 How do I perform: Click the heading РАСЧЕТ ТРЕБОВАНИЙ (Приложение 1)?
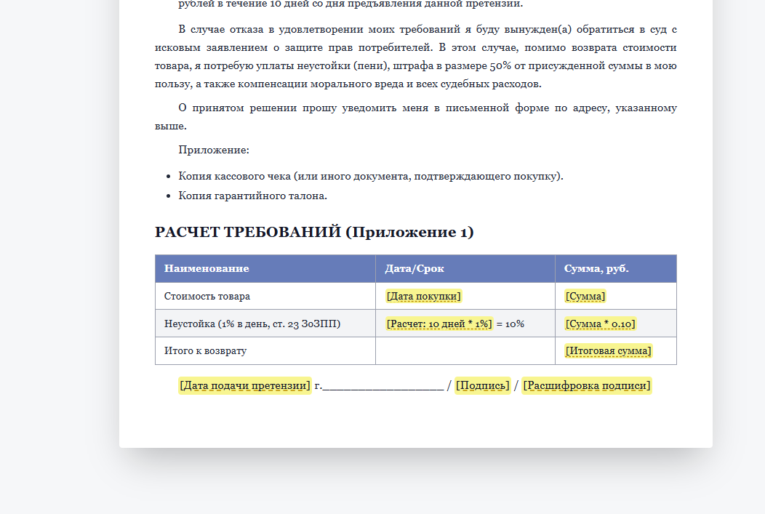314,232
